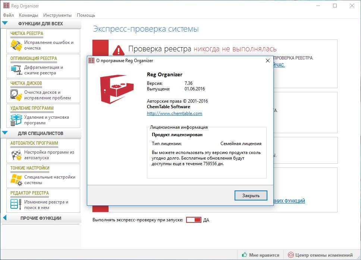The image size is (361, 260).
Task: Select ТОНКИЕ НАСТРОЙКИ heading
Action: 30,168
